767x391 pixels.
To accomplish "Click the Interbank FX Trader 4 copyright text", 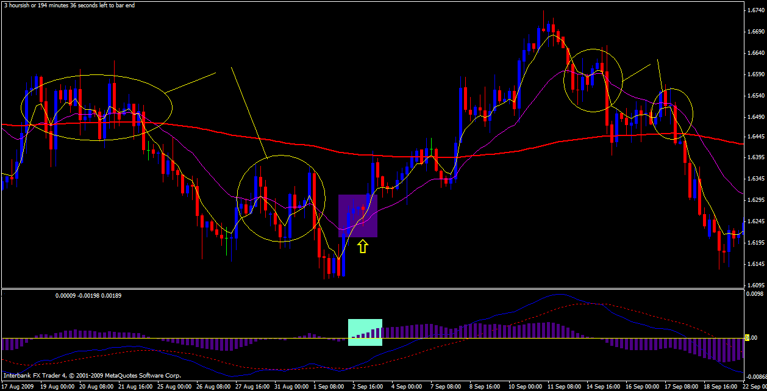I will point(91,376).
